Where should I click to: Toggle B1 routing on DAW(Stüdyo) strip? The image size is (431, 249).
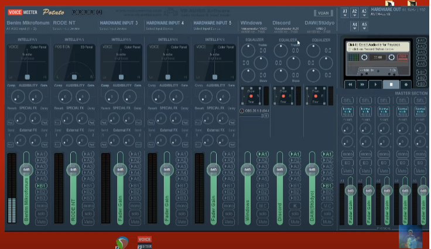point(327,186)
